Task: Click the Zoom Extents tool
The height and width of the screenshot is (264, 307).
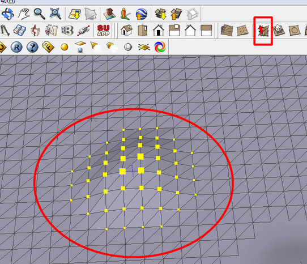Action: [x=55, y=14]
